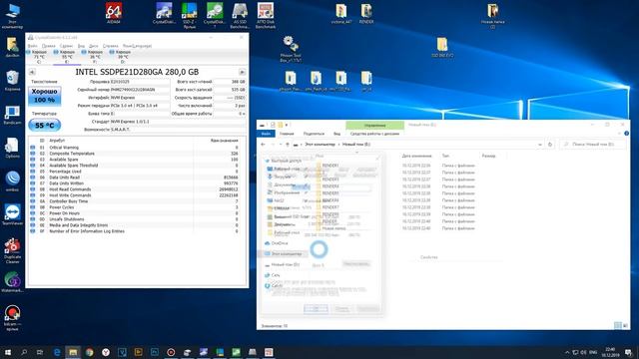Show hidden tray icons chevron
Viewport: 639px width, 359px height.
(567, 352)
